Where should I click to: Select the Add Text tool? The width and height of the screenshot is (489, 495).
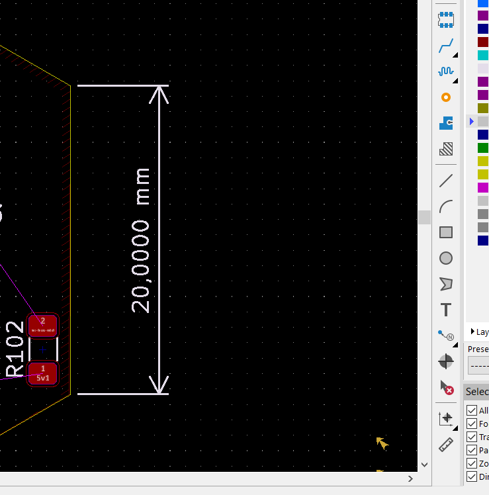[x=446, y=310]
